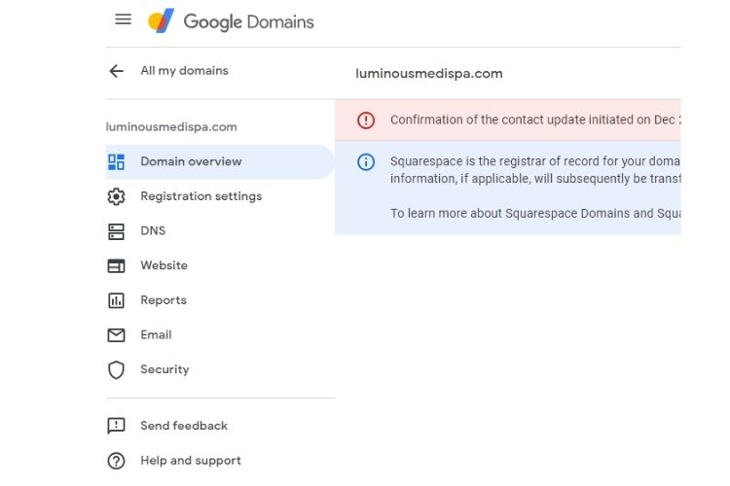Select the DNS menu label
Viewport: 730px width, 486px height.
153,231
